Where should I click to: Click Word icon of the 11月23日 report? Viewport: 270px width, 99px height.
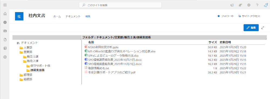coord(86,64)
